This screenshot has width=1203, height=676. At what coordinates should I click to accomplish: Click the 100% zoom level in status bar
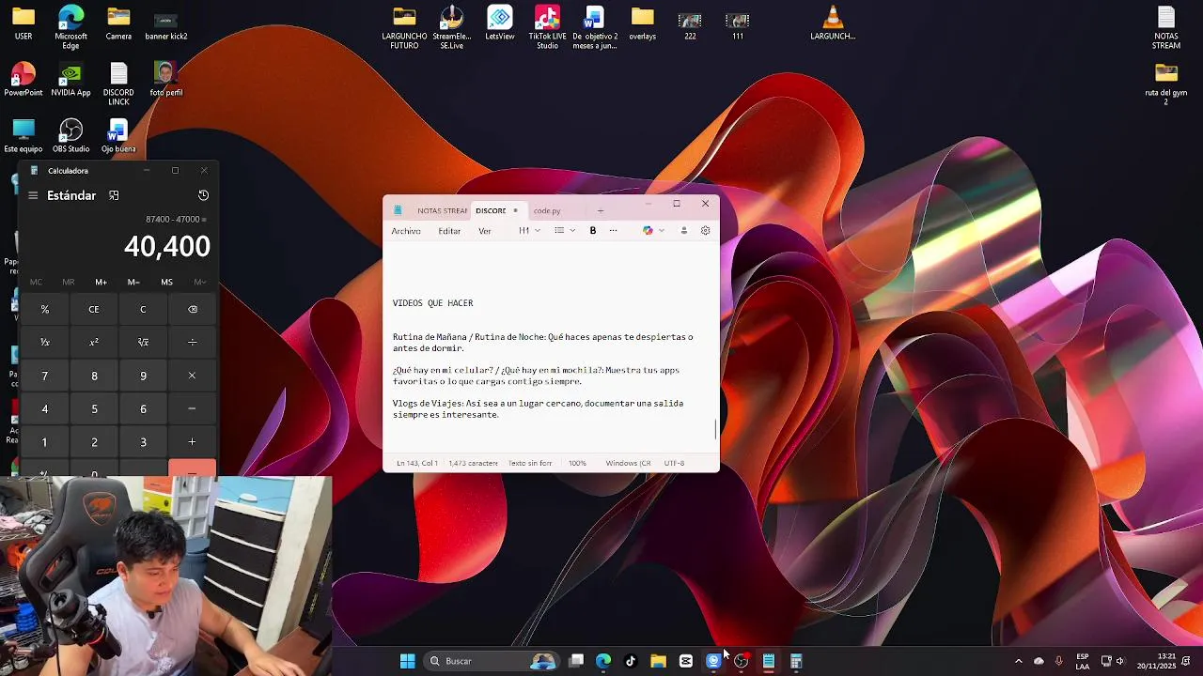pos(577,463)
